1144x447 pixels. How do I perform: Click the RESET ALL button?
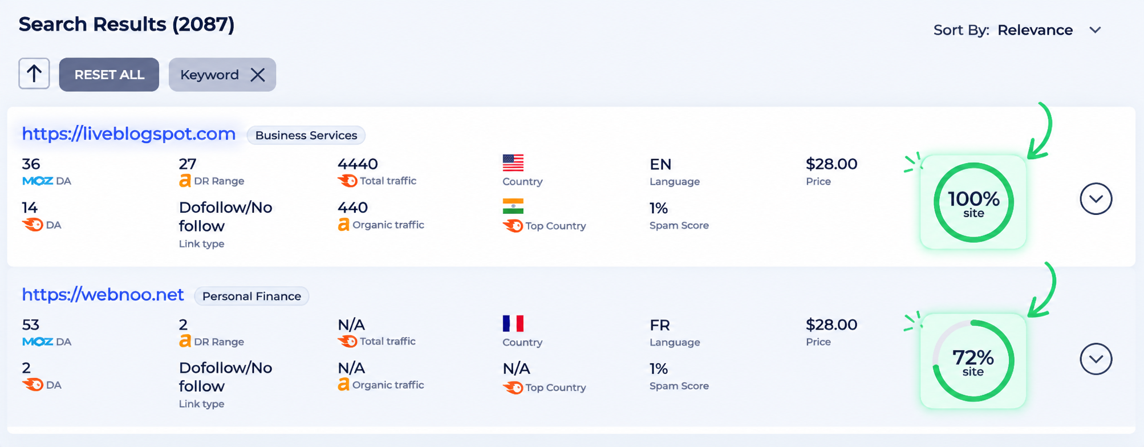[109, 75]
